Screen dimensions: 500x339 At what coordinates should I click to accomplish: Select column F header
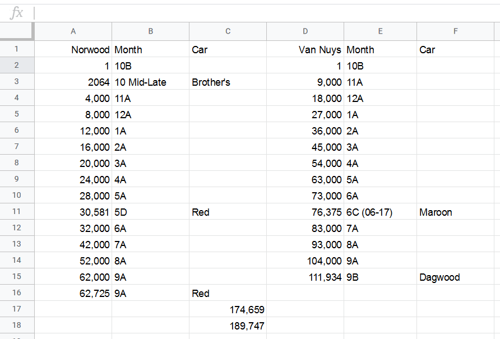click(455, 31)
